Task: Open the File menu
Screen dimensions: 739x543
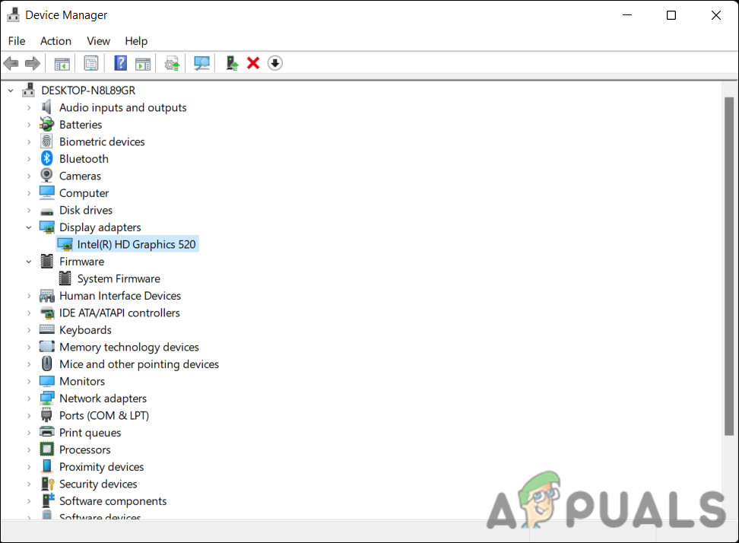Action: pos(17,41)
